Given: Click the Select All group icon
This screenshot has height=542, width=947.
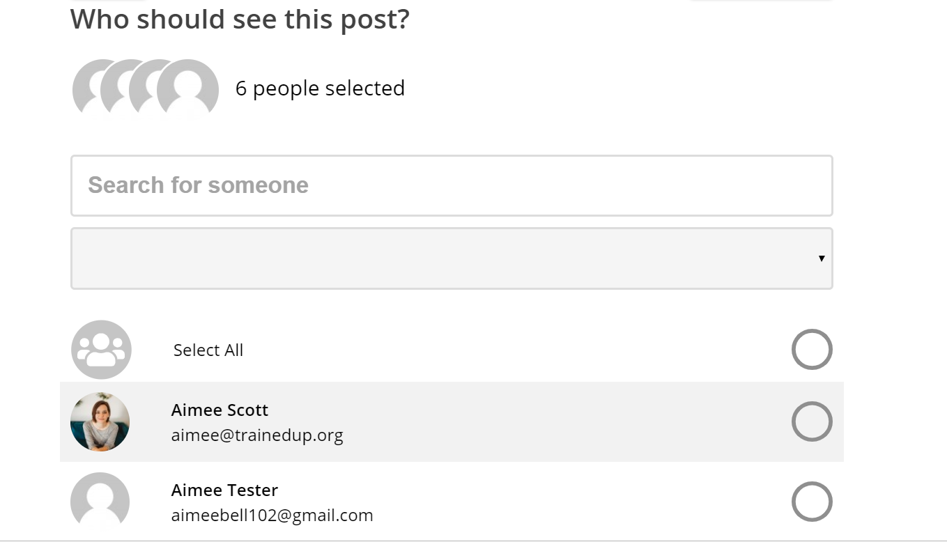Looking at the screenshot, I should point(101,350).
